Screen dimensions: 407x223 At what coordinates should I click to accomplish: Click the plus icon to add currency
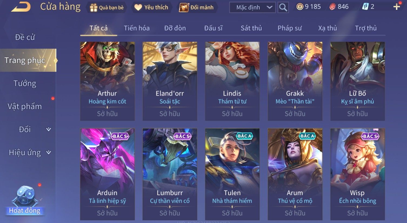pos(396,7)
